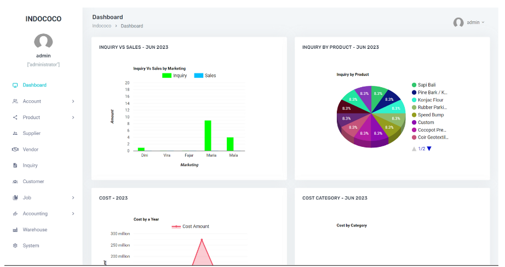505x267 pixels.
Task: Toggle the Cost Amount legend series
Action: click(190, 226)
